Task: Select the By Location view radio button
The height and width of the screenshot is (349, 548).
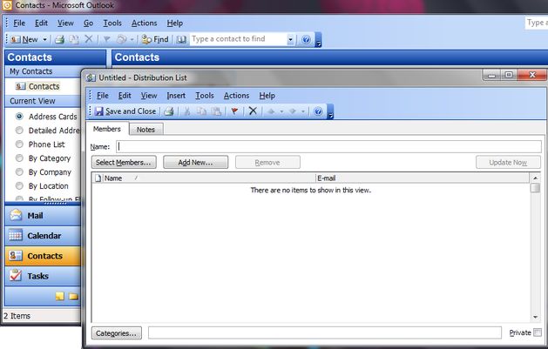Action: pos(19,185)
